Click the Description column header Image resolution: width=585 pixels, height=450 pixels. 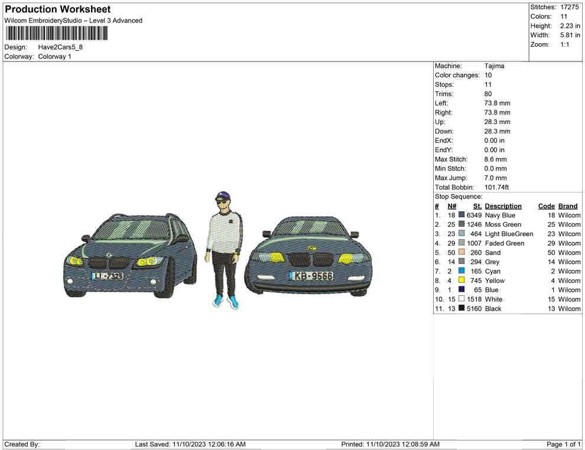503,206
